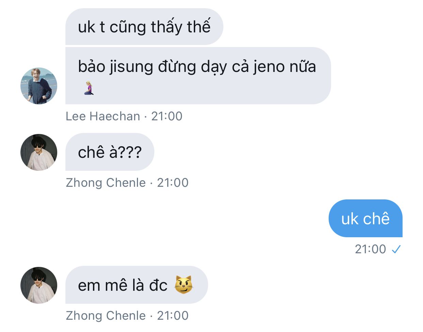This screenshot has height=332, width=423.
Task: Click "Zhong Chenle" name under "chê à???"
Action: pyautogui.click(x=106, y=183)
